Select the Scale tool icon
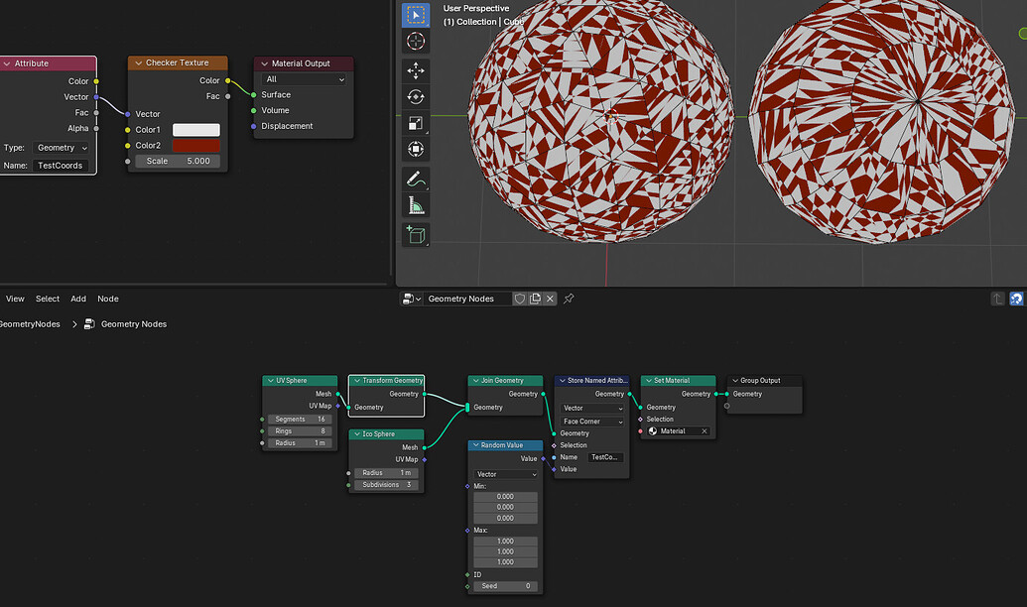Image resolution: width=1027 pixels, height=607 pixels. (x=415, y=123)
